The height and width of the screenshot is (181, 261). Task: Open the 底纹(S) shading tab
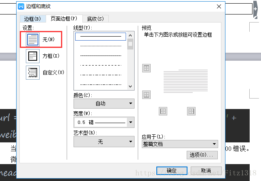95,19
